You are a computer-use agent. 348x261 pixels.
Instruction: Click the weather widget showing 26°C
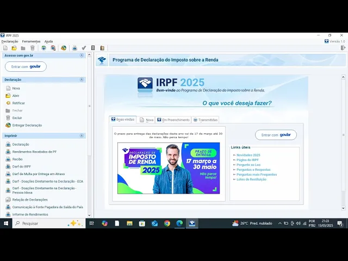pos(252,223)
